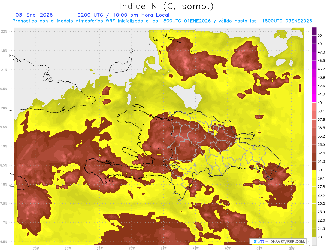The width and height of the screenshot is (327, 252).
Task: Click the '70W' longitude axis label
Action: (x=228, y=248)
